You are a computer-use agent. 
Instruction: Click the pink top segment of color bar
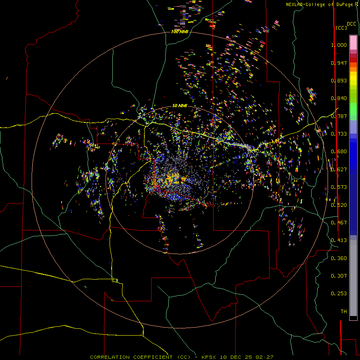(x=353, y=42)
